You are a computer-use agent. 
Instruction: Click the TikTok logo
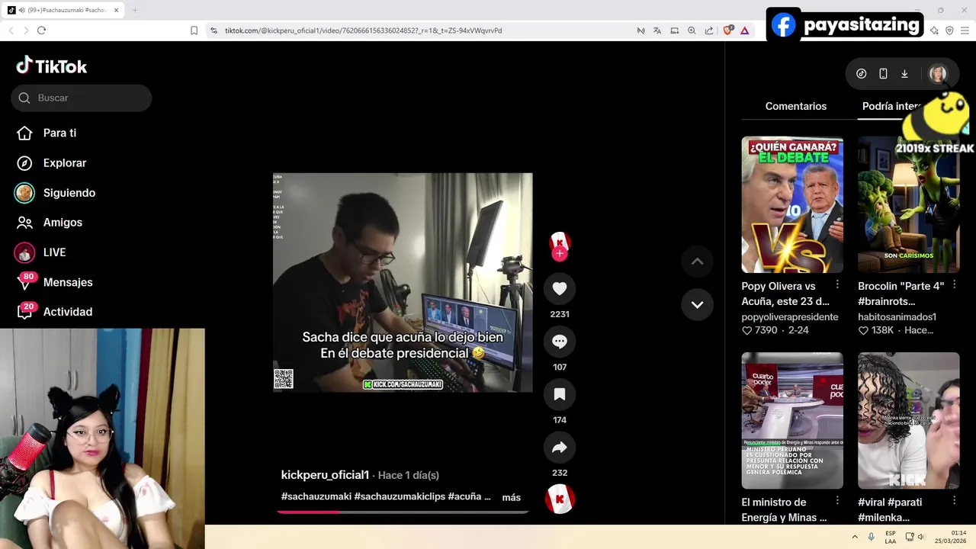point(52,66)
